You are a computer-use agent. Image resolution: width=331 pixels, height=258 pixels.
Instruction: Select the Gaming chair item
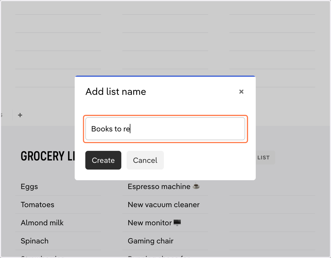[x=151, y=241]
